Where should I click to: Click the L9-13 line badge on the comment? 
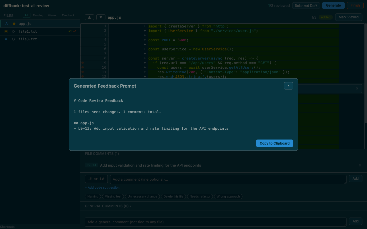point(91,165)
